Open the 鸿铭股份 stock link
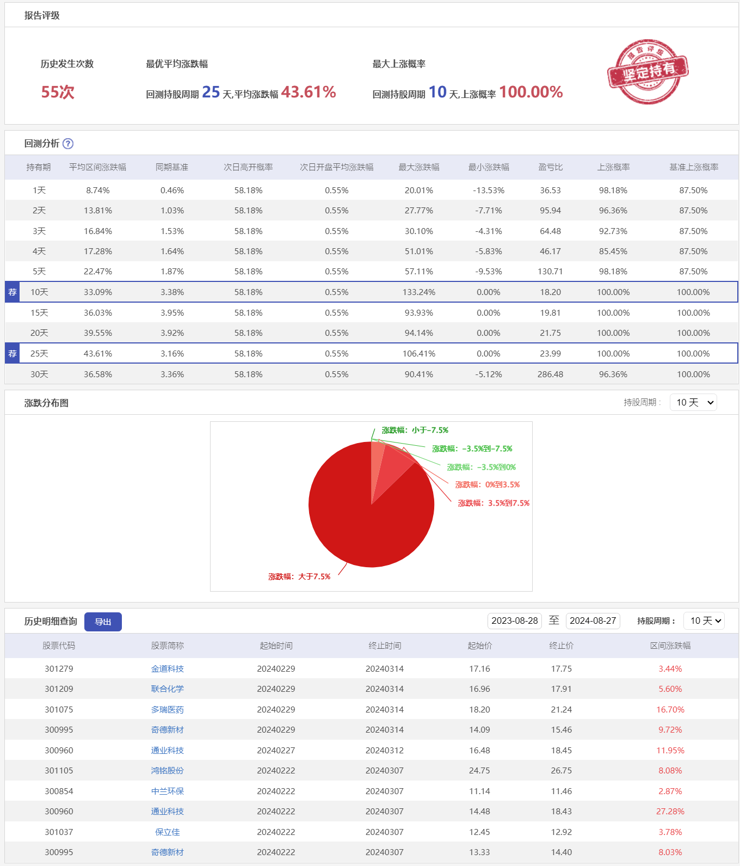Image resolution: width=740 pixels, height=866 pixels. [168, 771]
